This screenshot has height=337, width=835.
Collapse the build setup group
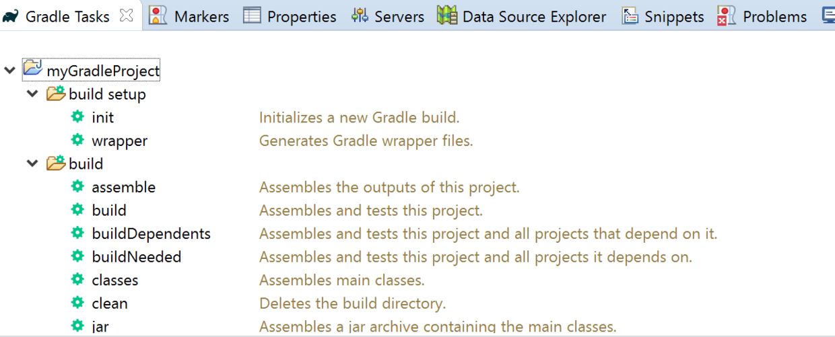32,94
